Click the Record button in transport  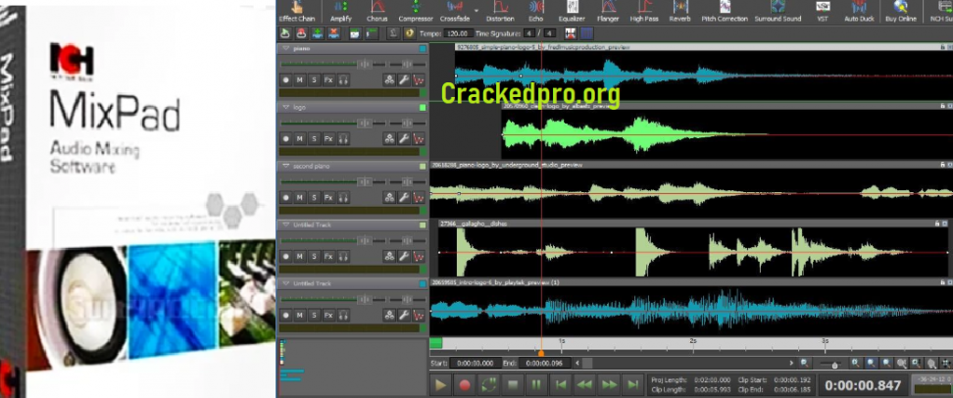pos(465,384)
